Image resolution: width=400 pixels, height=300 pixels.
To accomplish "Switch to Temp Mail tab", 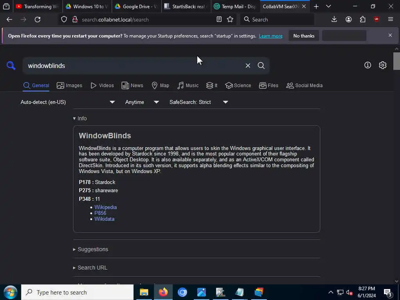I will [x=236, y=6].
